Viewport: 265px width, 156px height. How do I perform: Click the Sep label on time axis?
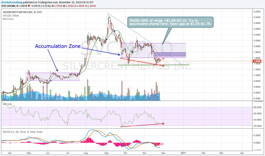[106, 153]
